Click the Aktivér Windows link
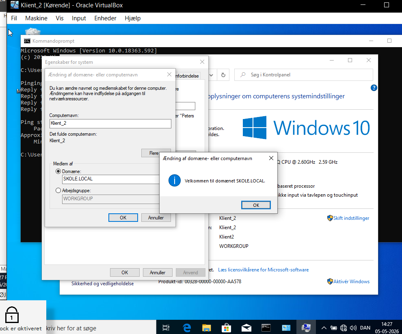 (x=351, y=282)
